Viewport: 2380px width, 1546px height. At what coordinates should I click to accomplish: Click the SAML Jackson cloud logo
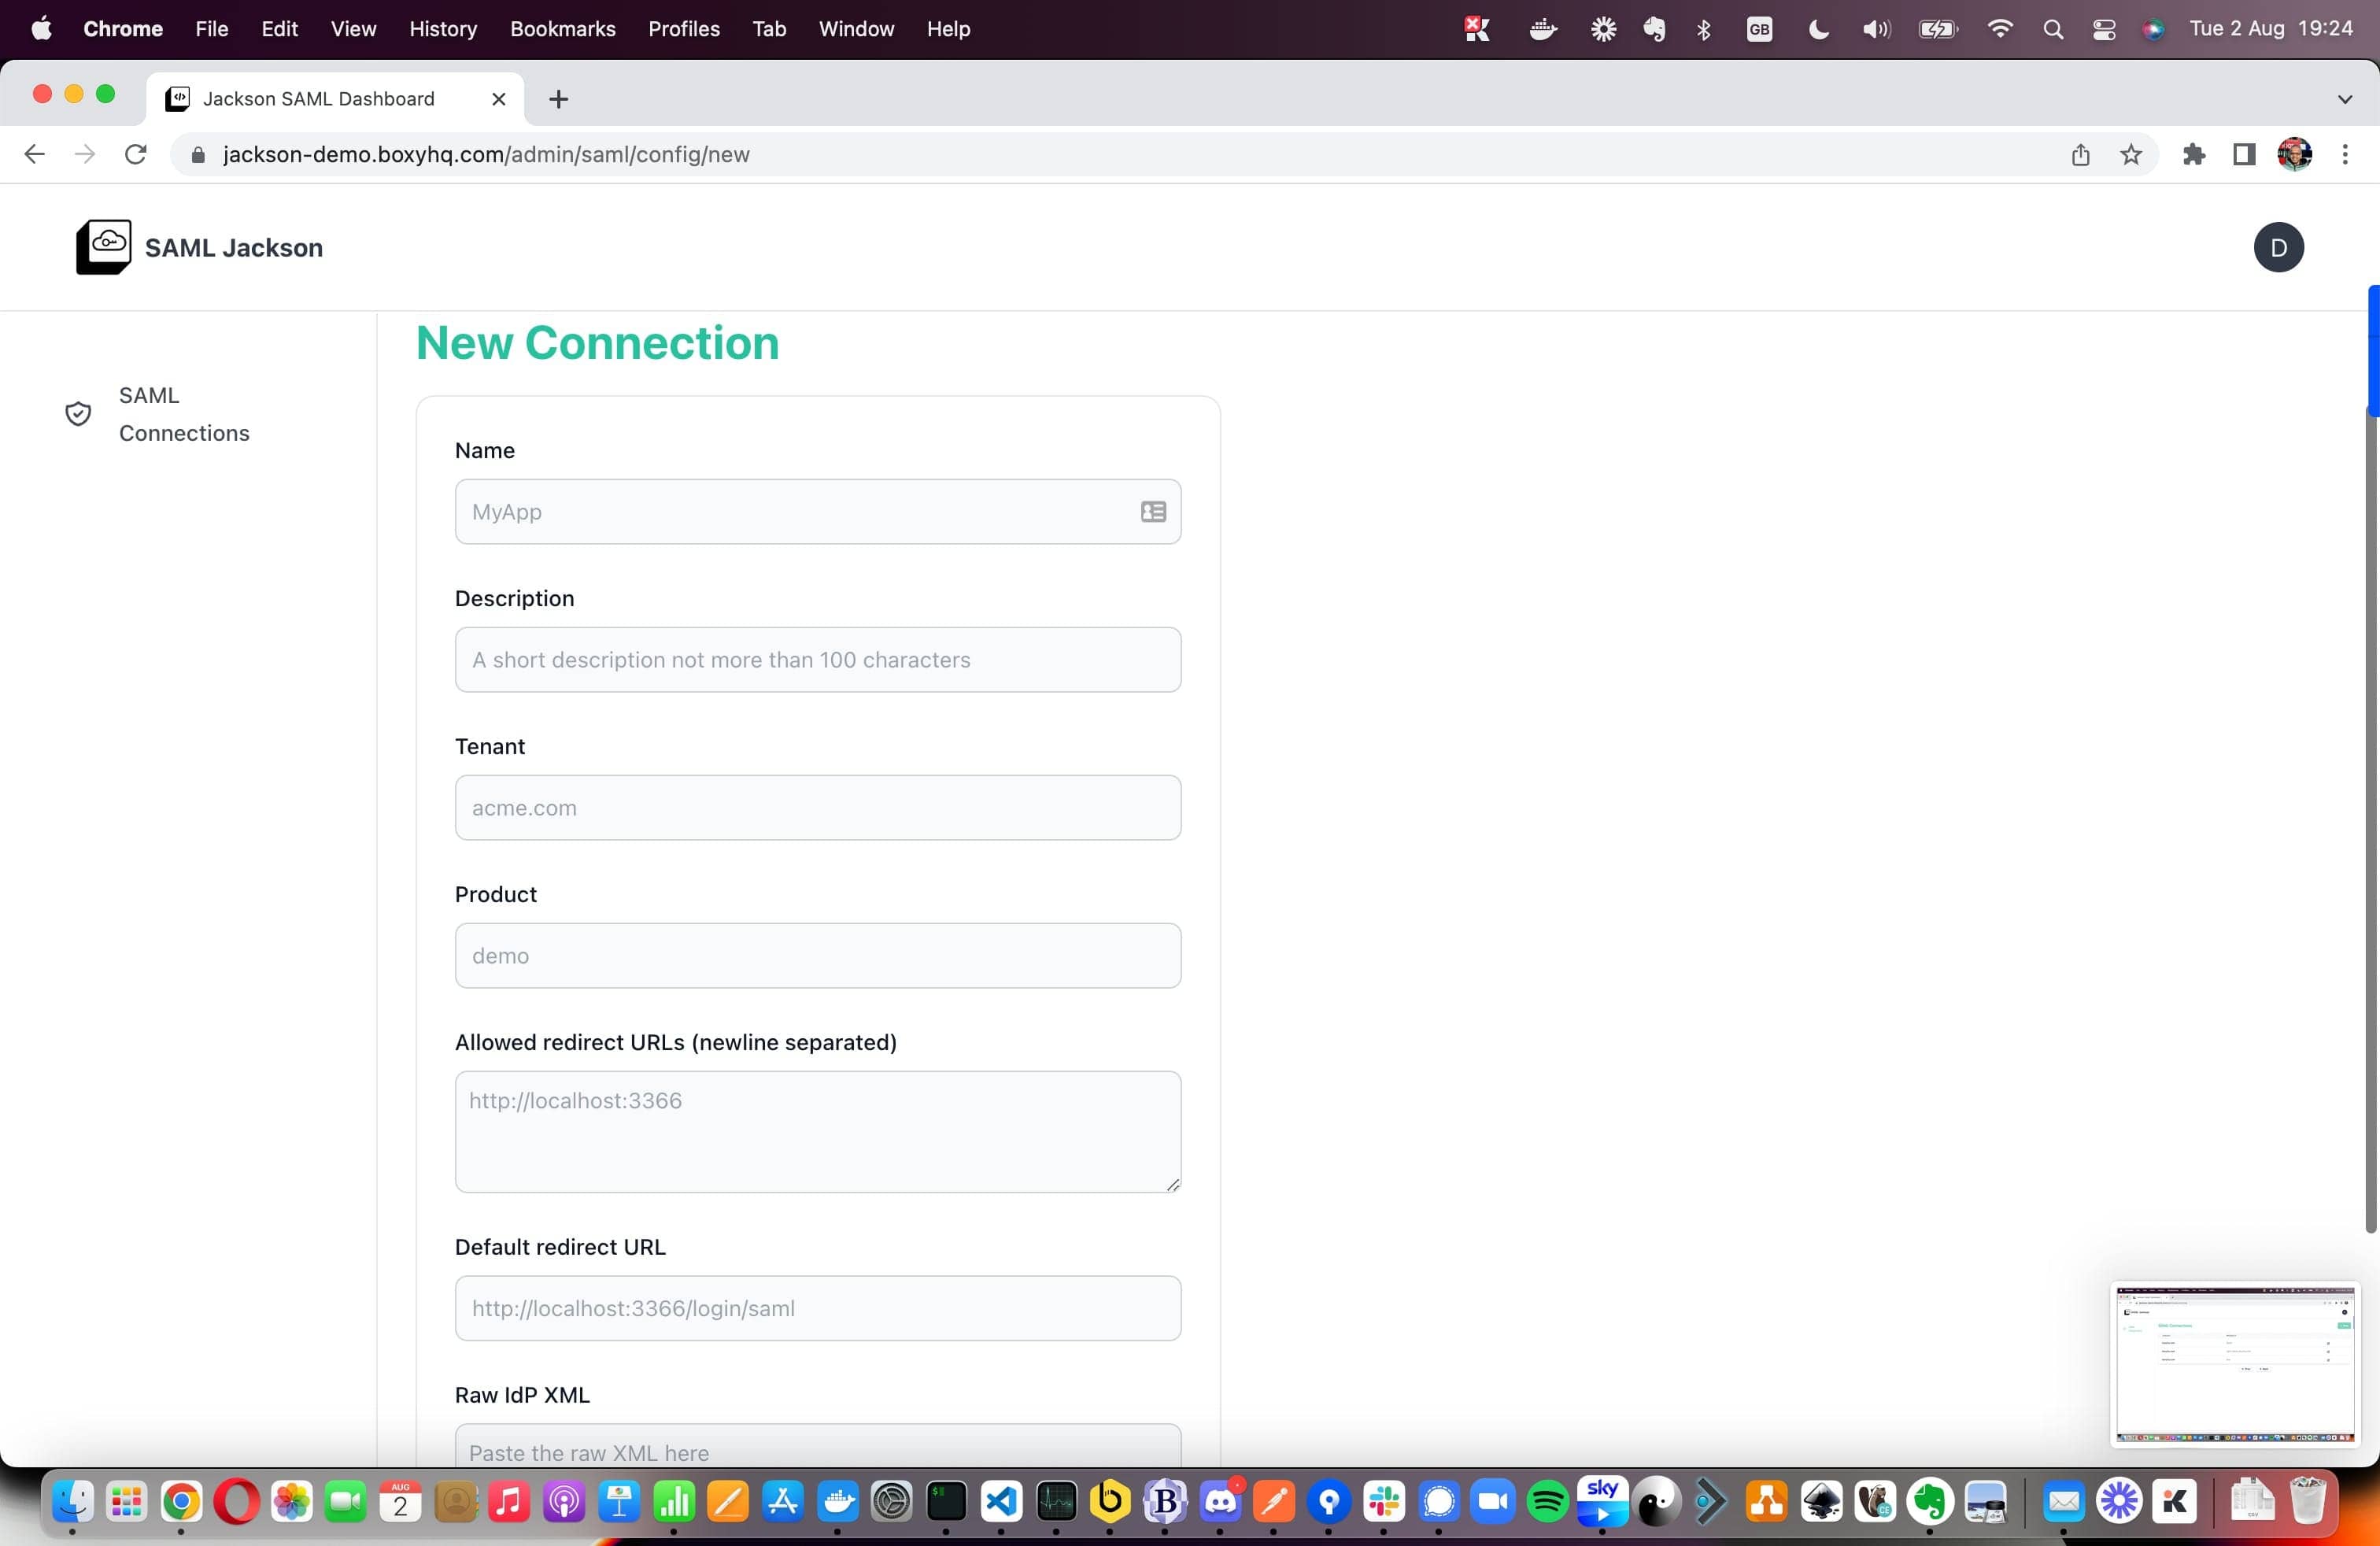104,247
